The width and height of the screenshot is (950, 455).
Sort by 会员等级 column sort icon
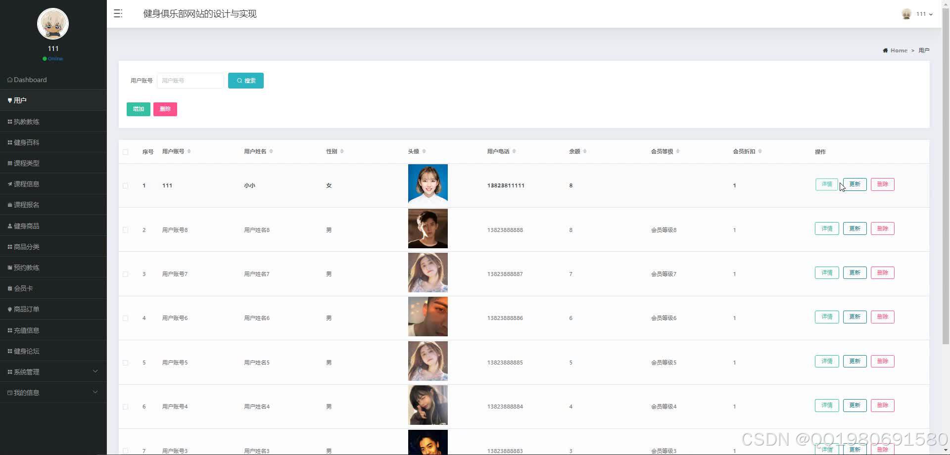pyautogui.click(x=678, y=151)
